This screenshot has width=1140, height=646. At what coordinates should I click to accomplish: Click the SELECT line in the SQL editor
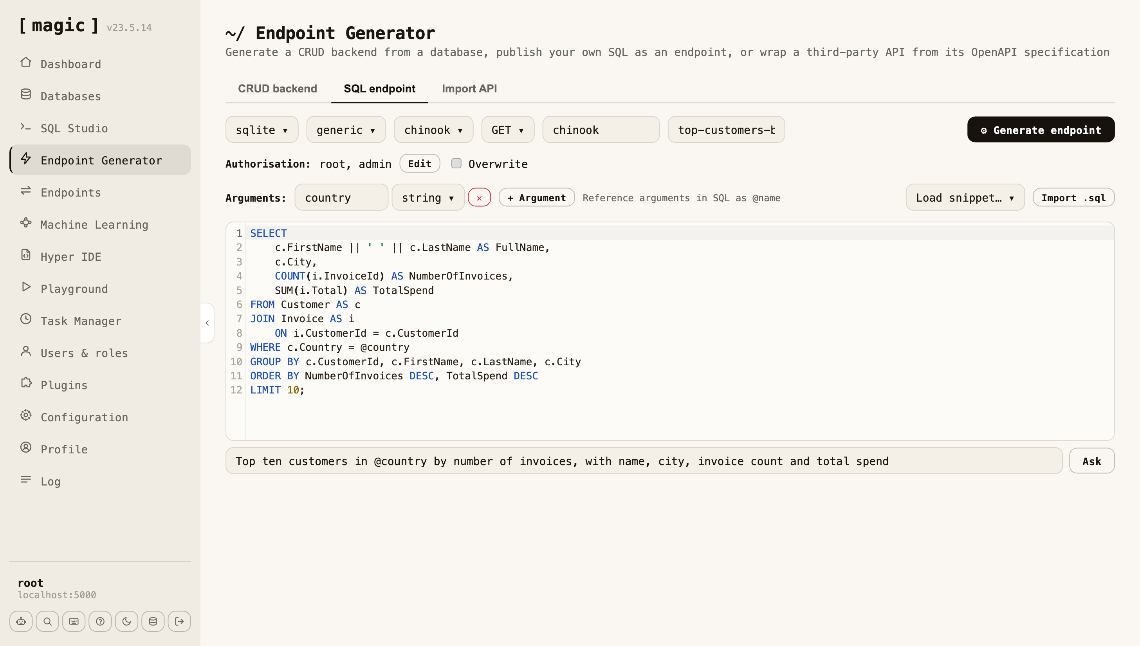(680, 233)
